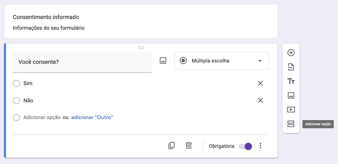Delete the question with trash icon
Image resolution: width=338 pixels, height=164 pixels.
coord(189,146)
